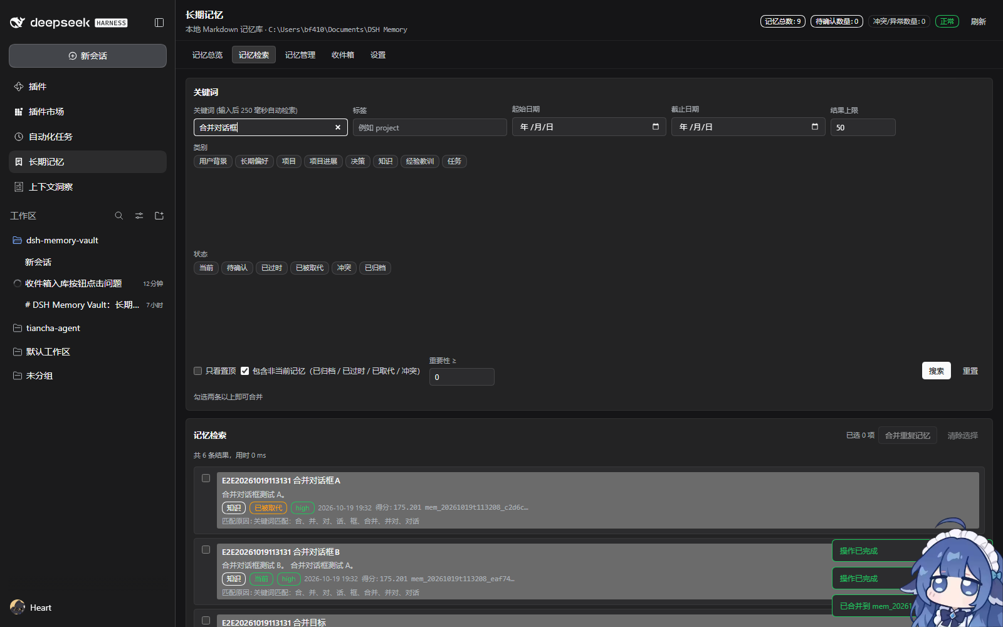Image resolution: width=1003 pixels, height=627 pixels.
Task: Expand the 未分组 folder
Action: tap(88, 376)
